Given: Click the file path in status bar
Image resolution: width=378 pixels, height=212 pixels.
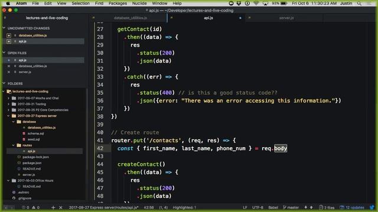Looking at the screenshot, I should point(104,207).
